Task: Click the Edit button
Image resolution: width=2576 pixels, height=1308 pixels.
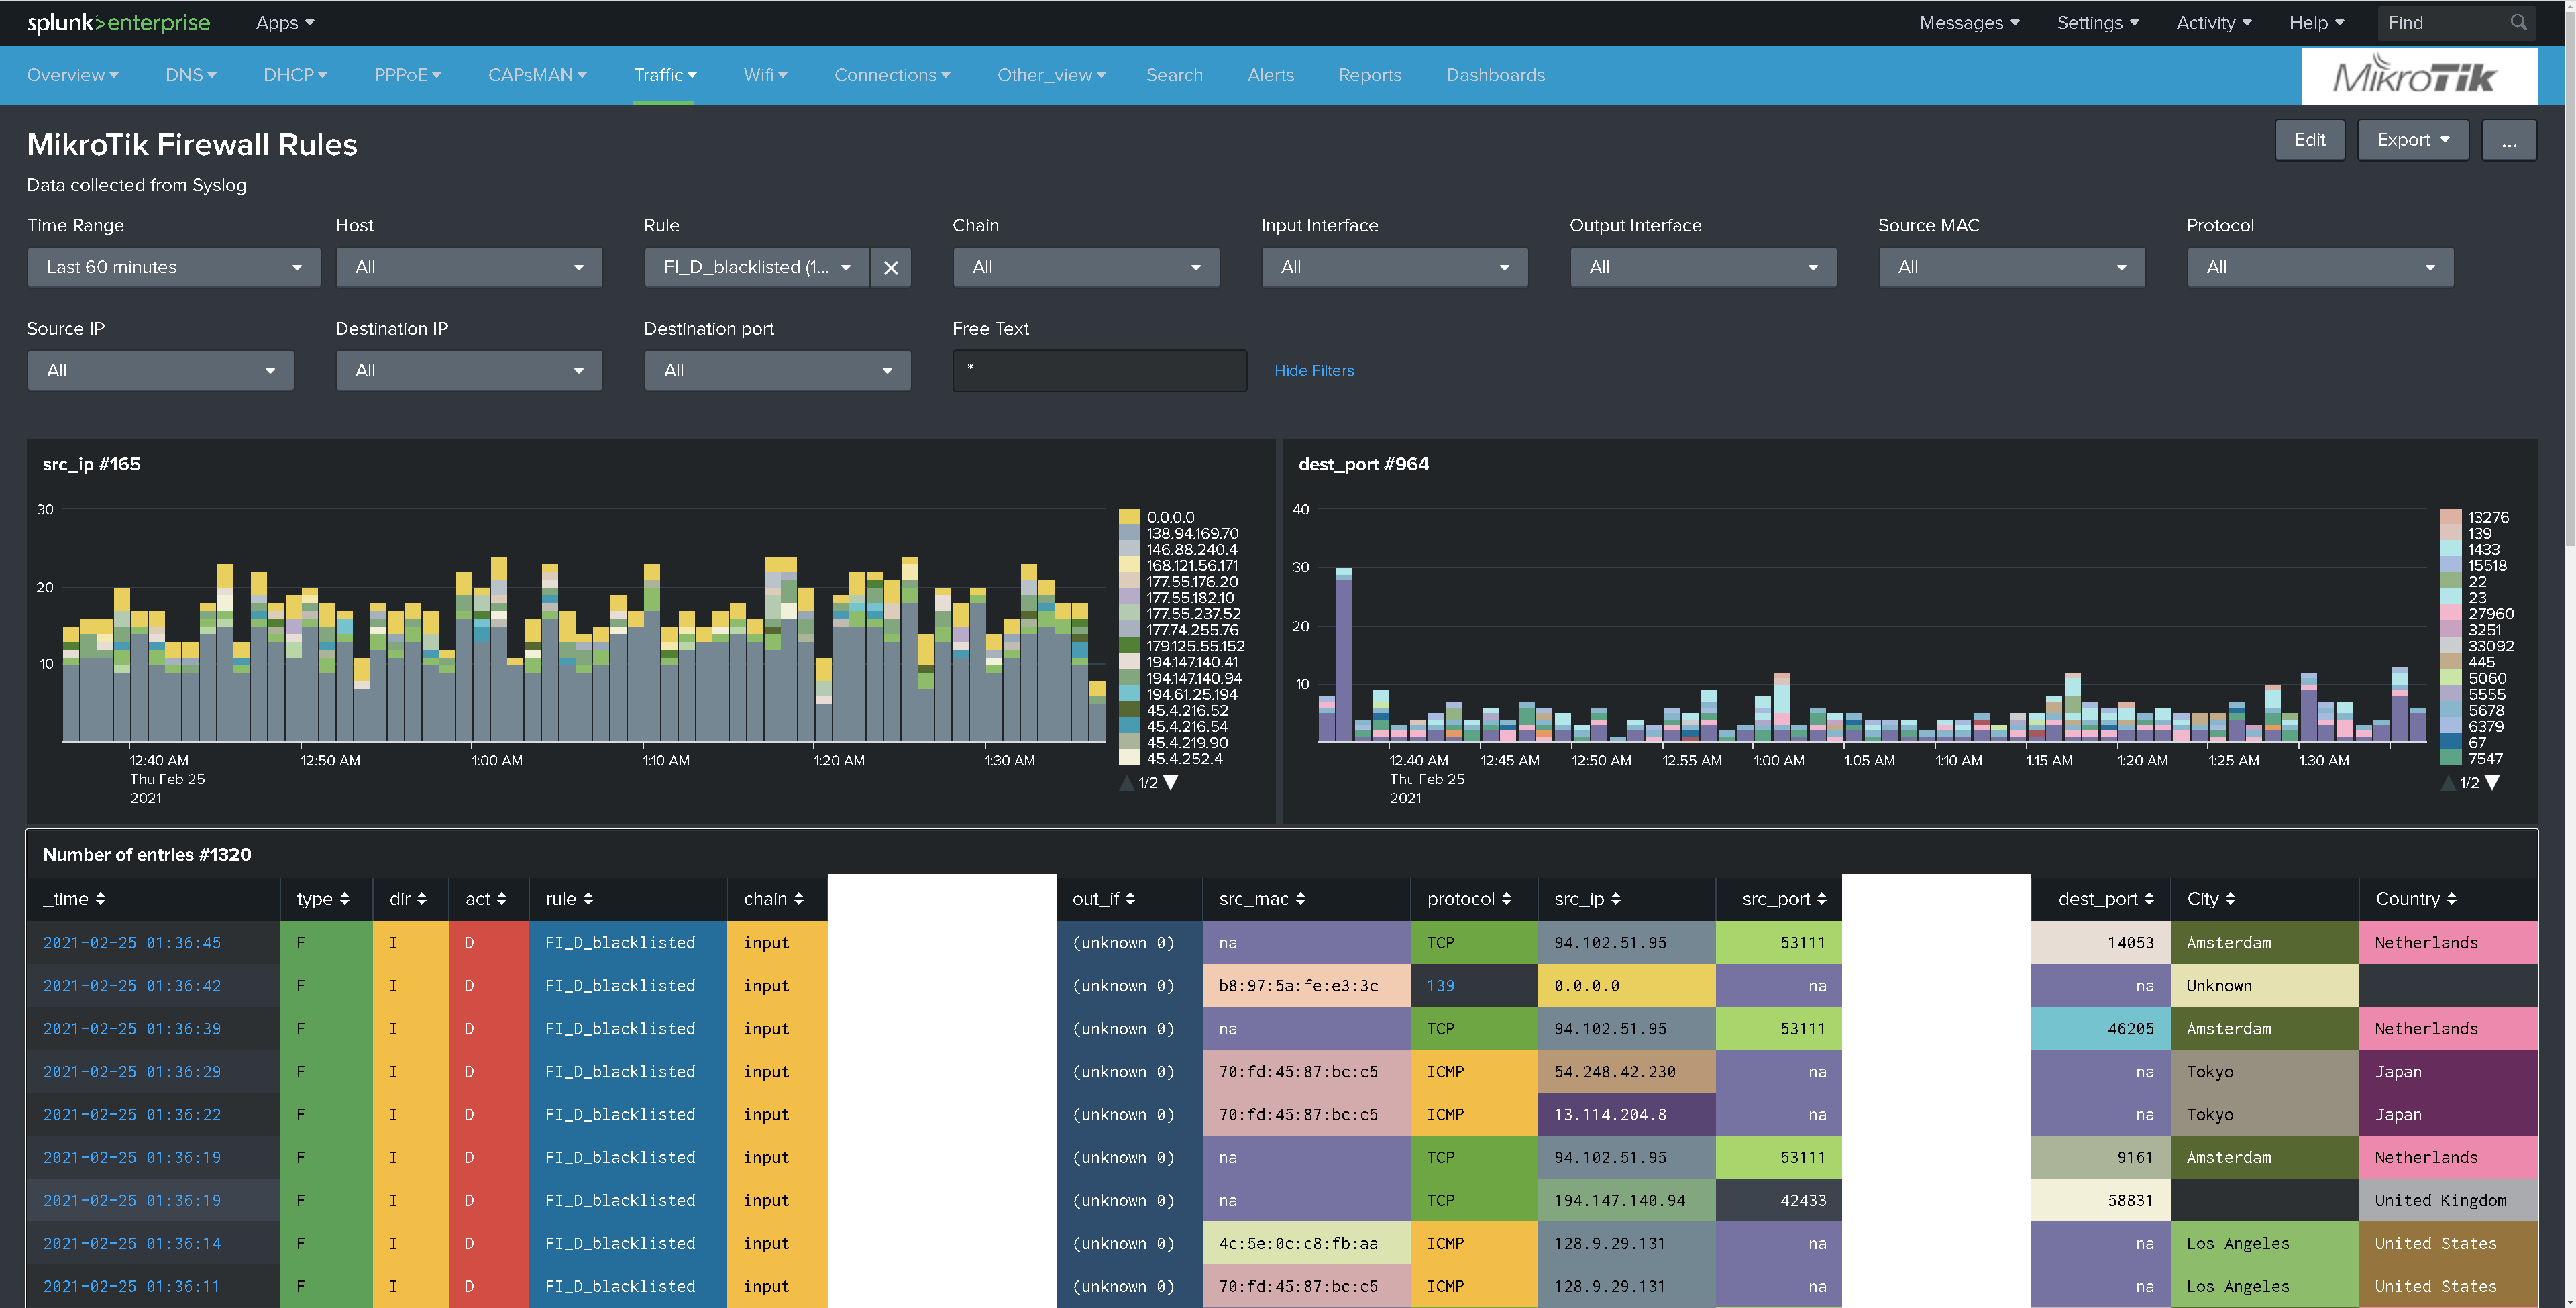Action: [x=2309, y=140]
